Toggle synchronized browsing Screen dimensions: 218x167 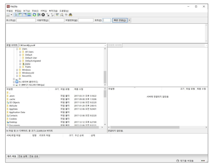(x=66, y=15)
